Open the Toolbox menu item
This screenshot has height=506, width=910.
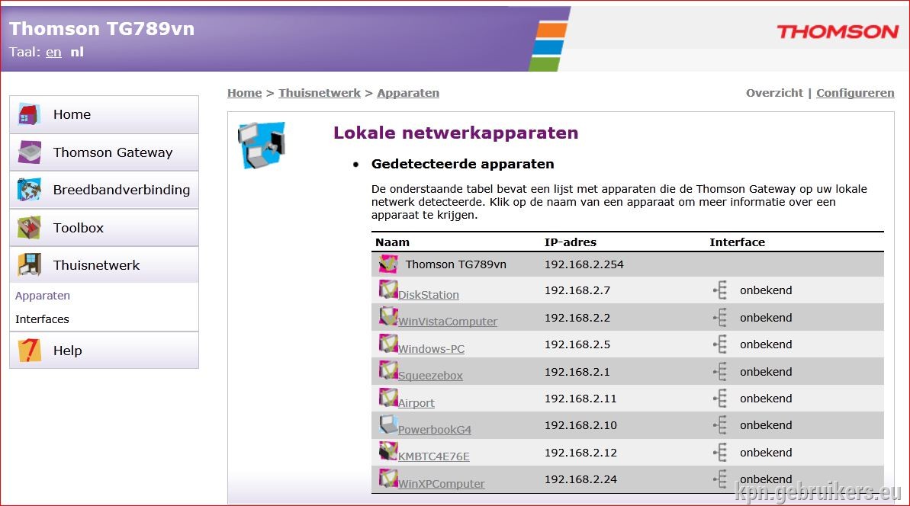pos(104,227)
